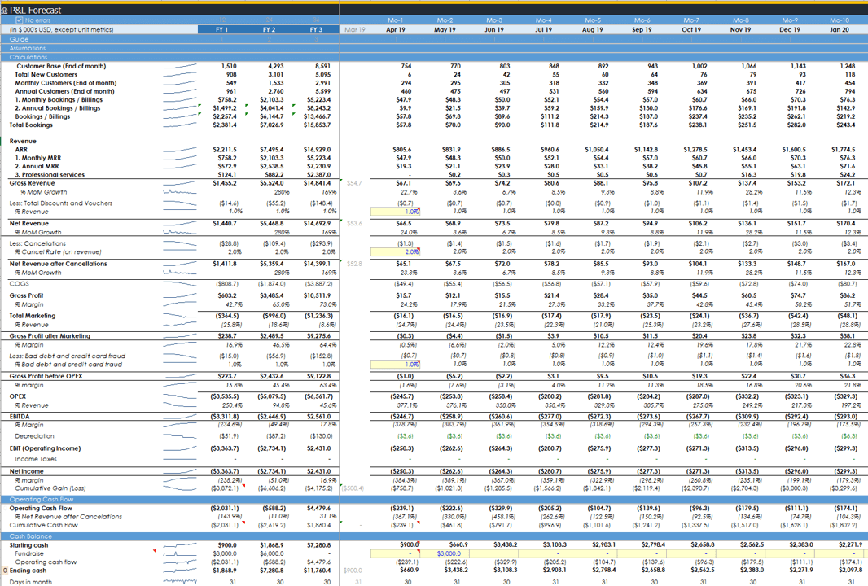Click the Cash Balance section bar
Screen dimensions: 868x586
[x=29, y=536]
